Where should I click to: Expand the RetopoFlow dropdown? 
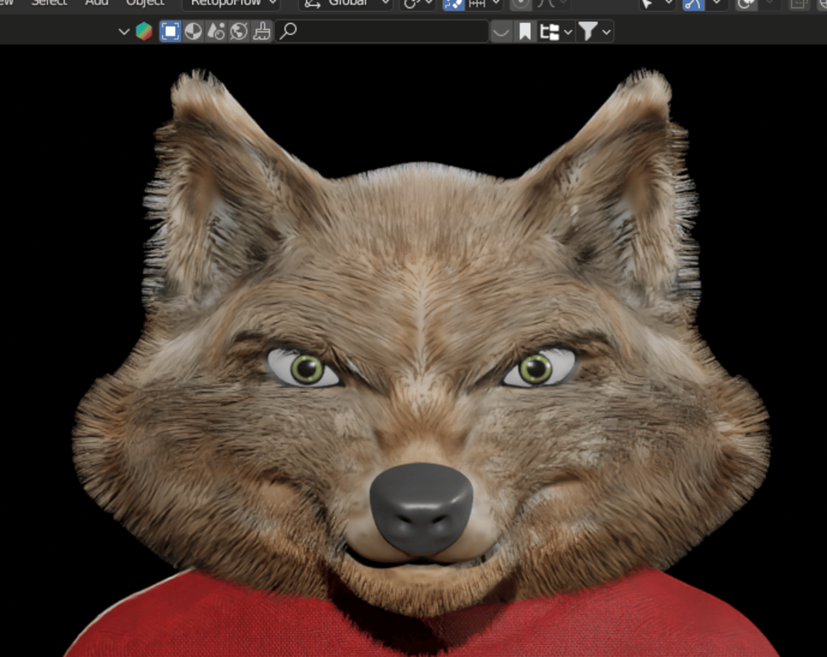[231, 4]
